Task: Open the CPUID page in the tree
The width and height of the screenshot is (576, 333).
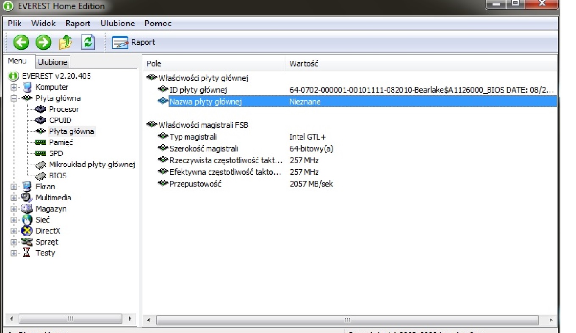Action: (60, 120)
